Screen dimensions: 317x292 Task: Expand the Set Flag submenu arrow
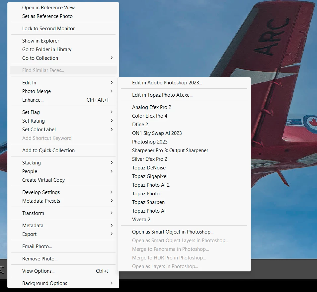(112, 112)
